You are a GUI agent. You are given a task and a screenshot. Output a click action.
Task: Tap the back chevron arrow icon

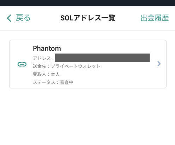pyautogui.click(x=9, y=18)
